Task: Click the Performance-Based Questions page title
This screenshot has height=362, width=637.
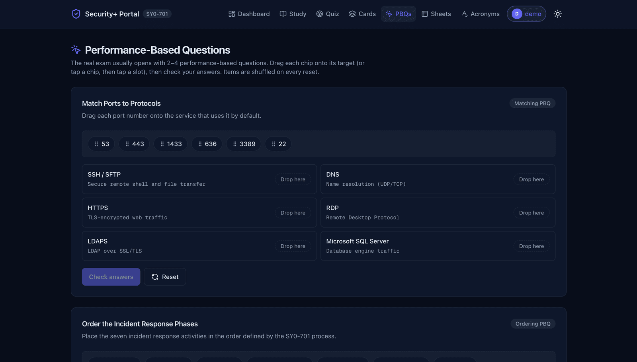Action: (x=158, y=50)
